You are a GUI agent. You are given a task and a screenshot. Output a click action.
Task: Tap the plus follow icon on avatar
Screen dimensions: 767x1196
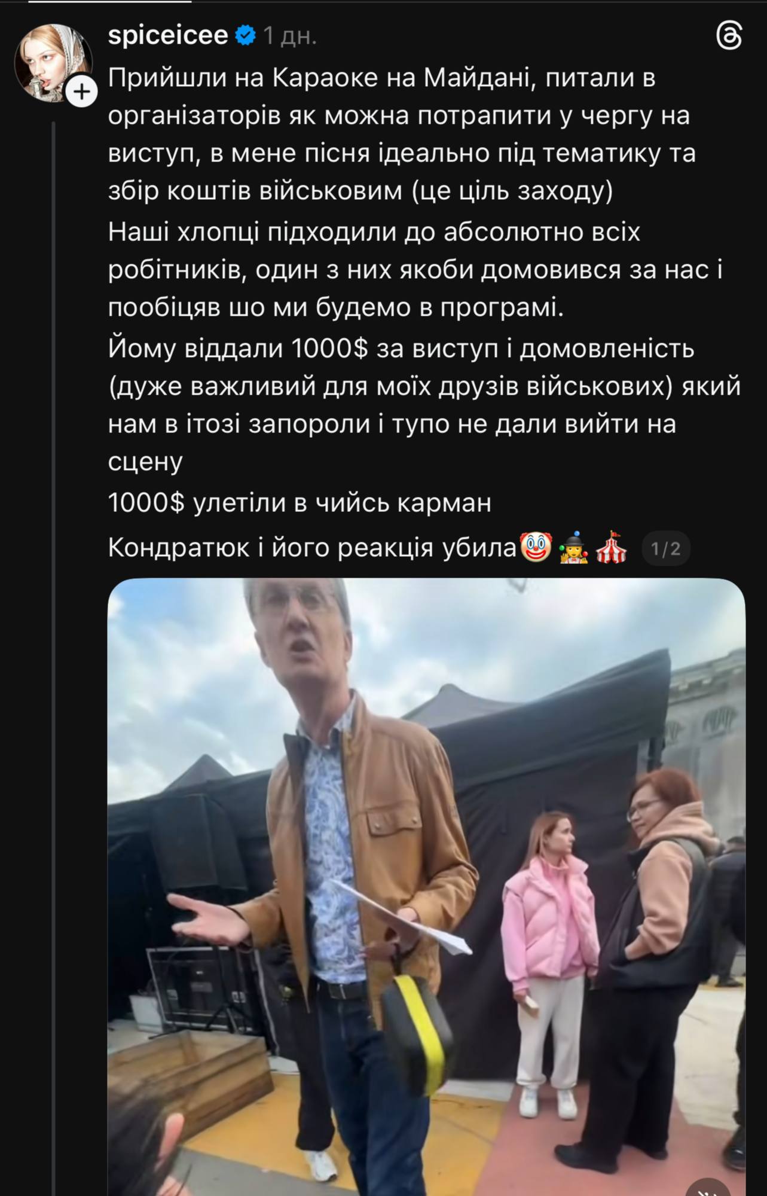pyautogui.click(x=81, y=92)
